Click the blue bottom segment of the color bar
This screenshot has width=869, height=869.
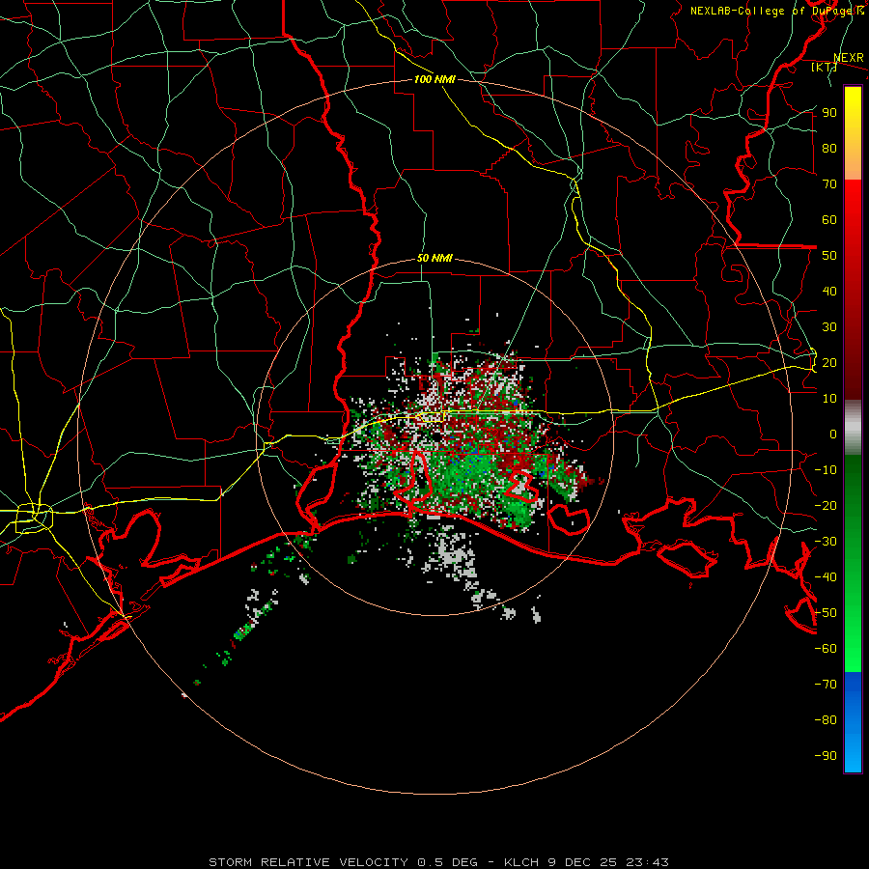(853, 722)
